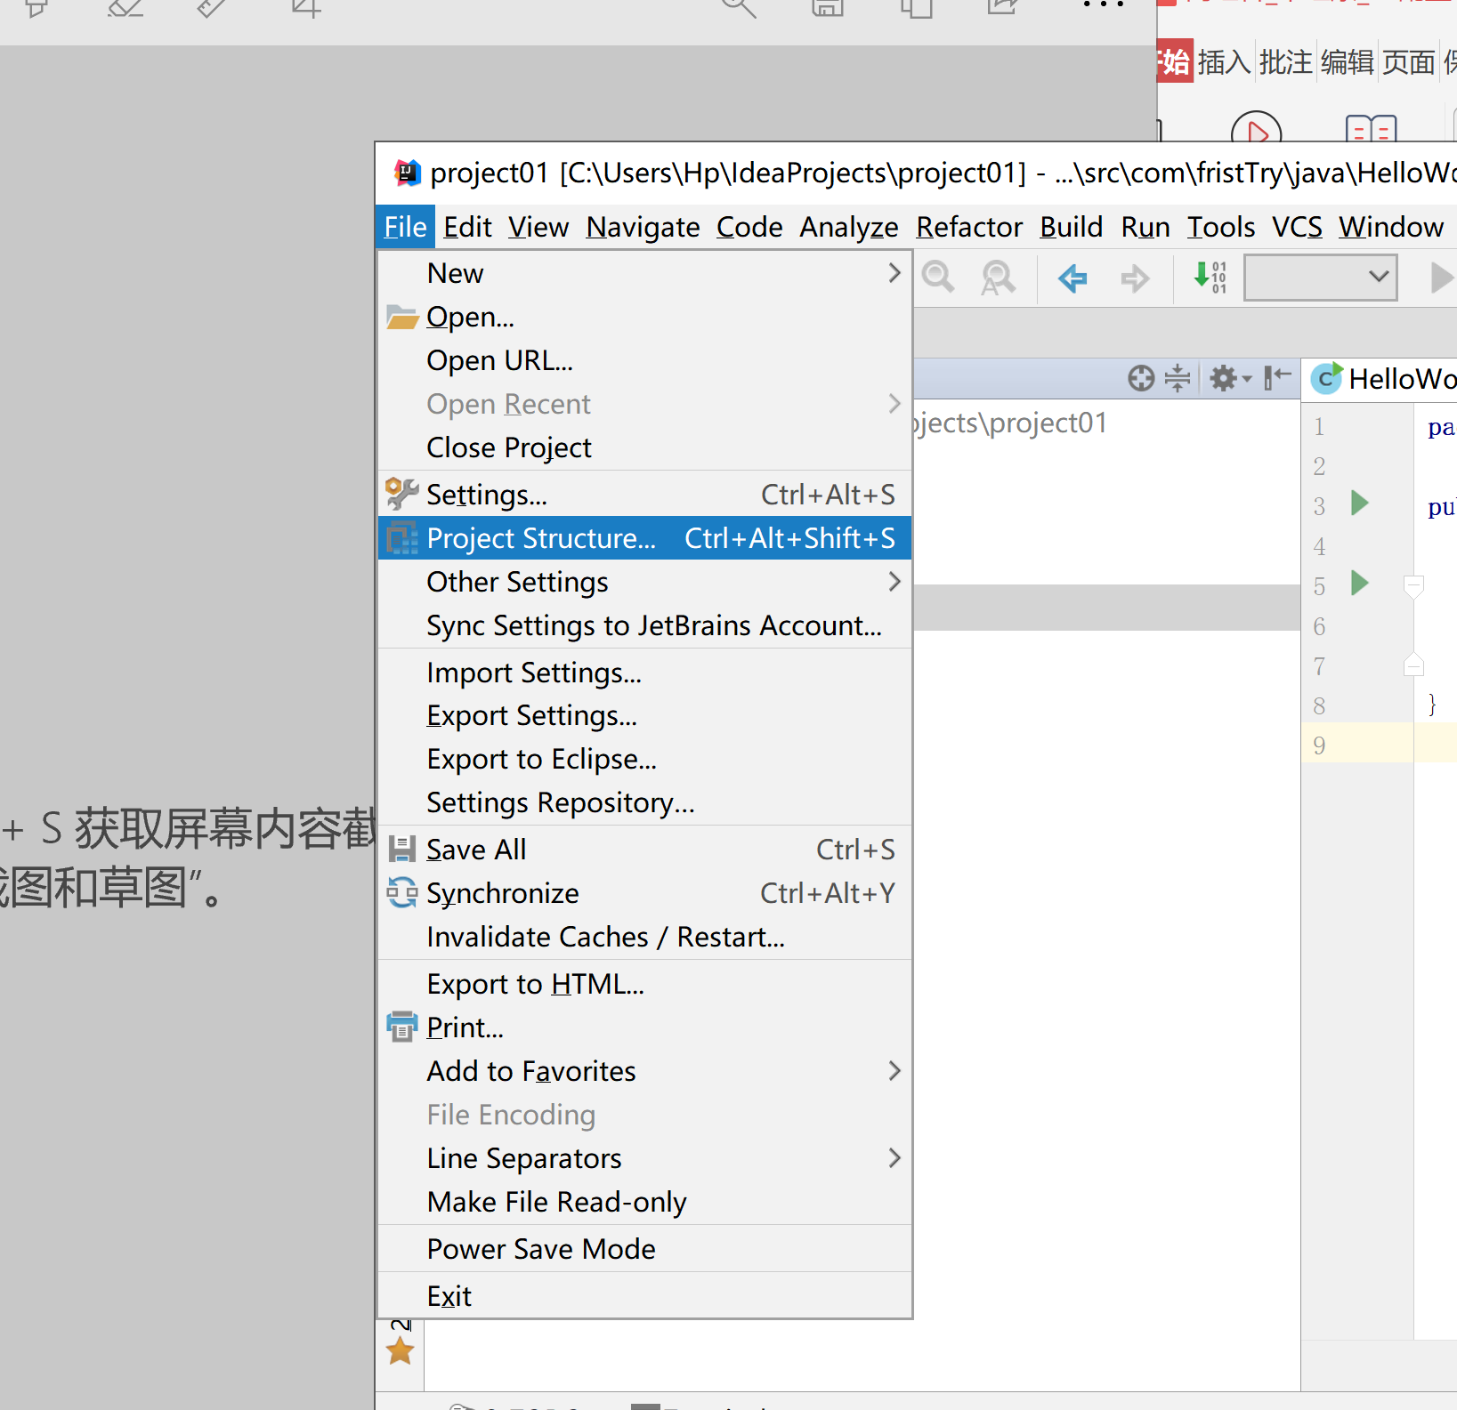Click the Collapse All icon in project panel

1178,379
